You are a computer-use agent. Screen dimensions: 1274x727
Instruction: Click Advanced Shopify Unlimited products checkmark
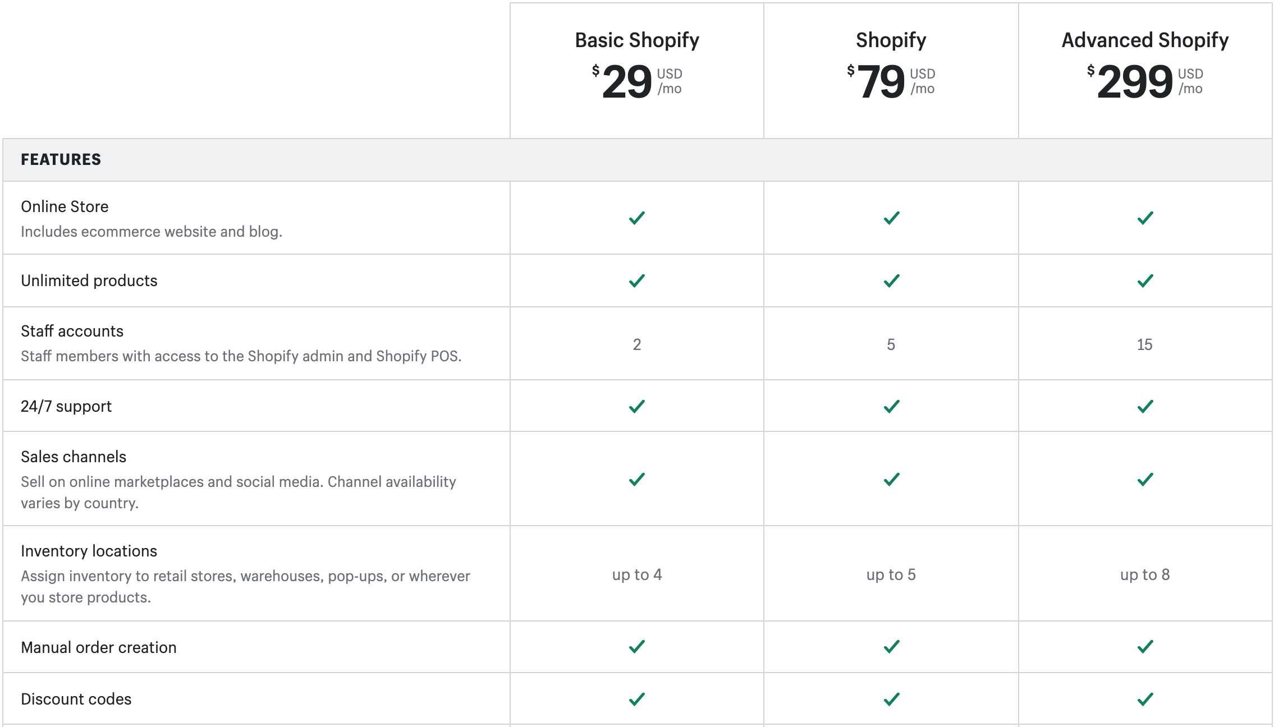[1145, 281]
